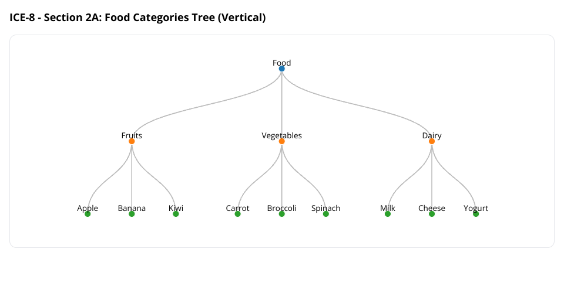Click the Yogurt label text
Screen dimensions: 564x293
tap(476, 208)
